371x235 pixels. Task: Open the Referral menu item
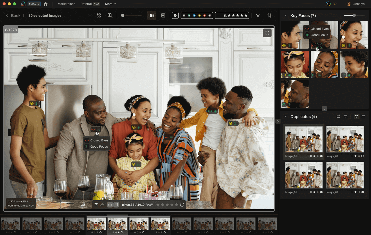pos(86,4)
